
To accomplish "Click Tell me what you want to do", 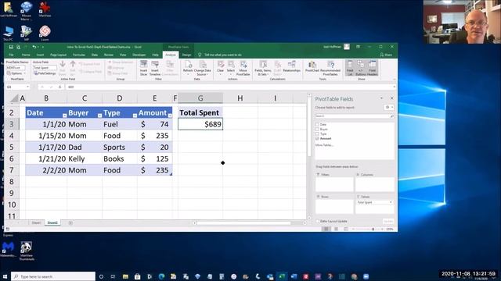I will point(222,55).
